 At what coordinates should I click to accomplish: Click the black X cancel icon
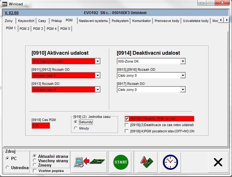pyautogui.click(x=218, y=162)
